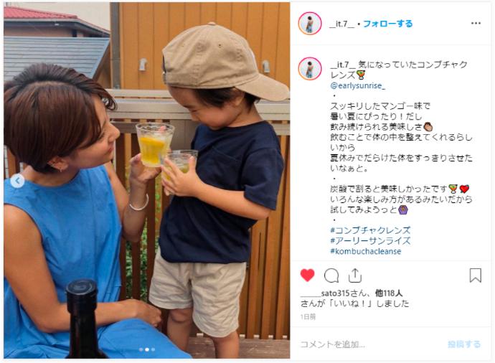Open _it.7_ username in the header
Screen dimensions: 495x363
(342, 24)
